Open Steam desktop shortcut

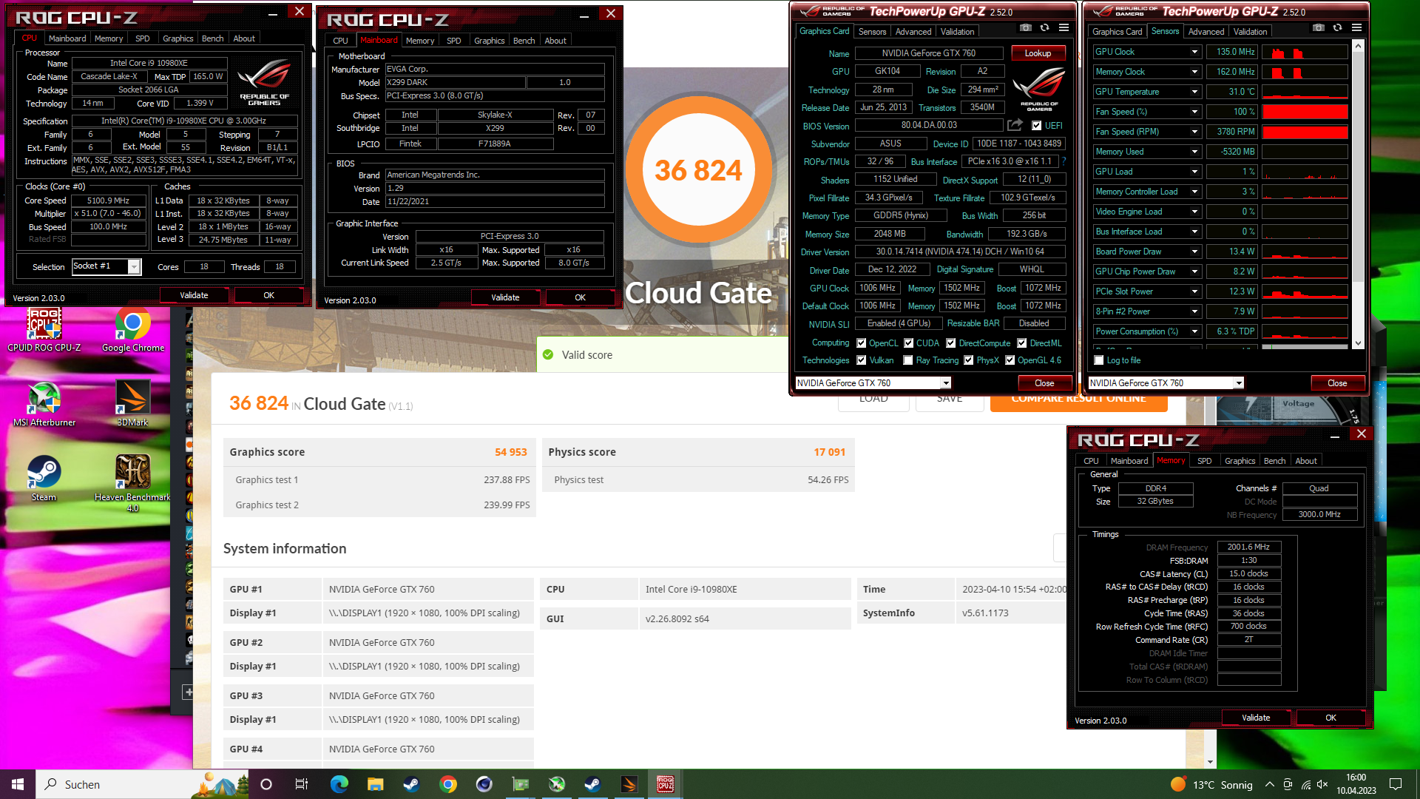44,479
